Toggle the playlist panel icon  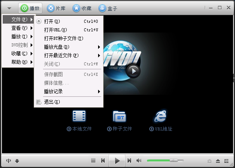click(x=227, y=161)
